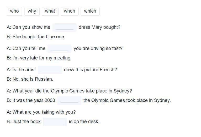Click the blank before "is on the desk."
The width and height of the screenshot is (201, 137).
point(55,122)
